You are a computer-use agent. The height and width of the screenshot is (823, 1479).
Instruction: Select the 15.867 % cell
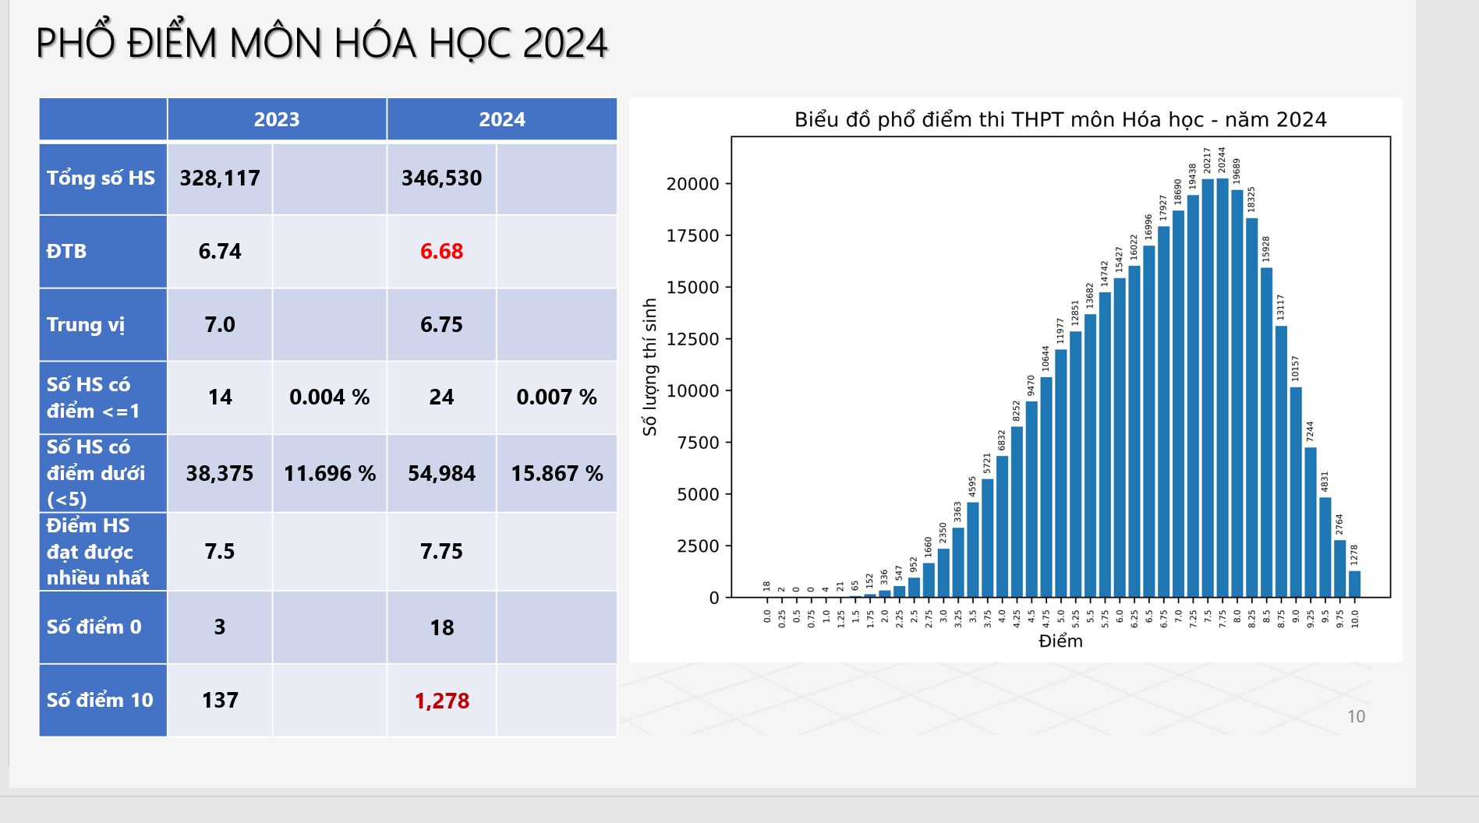click(x=557, y=473)
